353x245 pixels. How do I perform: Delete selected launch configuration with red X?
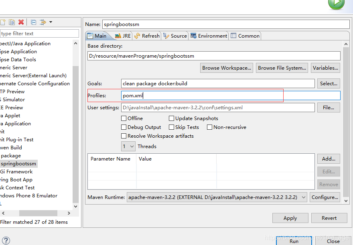21,22
